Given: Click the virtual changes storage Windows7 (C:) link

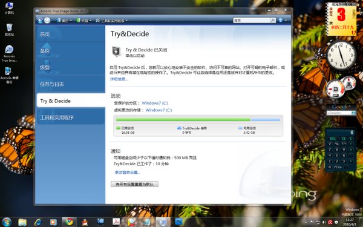Looking at the screenshot, I should tap(159, 110).
